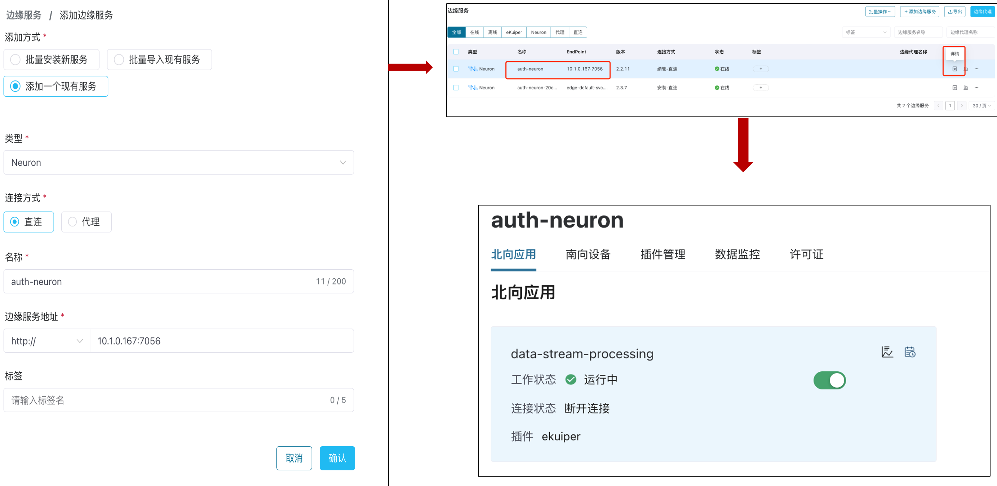
Task: Open the http:// protocol dropdown
Action: tap(46, 341)
